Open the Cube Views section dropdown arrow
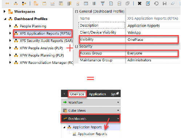The image size is (181, 138). (x=118, y=110)
